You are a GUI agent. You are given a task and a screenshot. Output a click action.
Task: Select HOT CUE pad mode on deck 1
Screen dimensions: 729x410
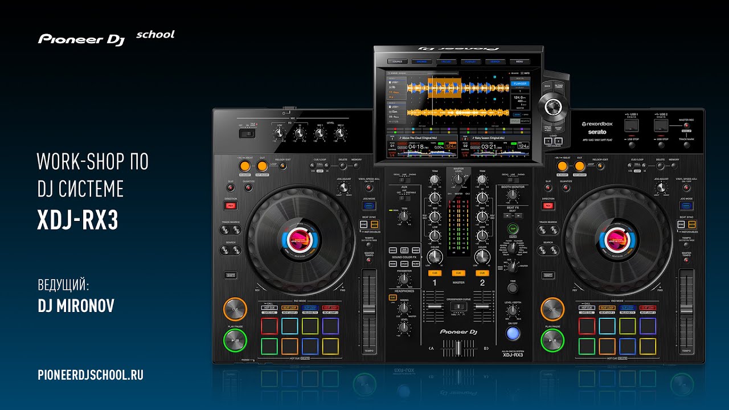pos(269,307)
